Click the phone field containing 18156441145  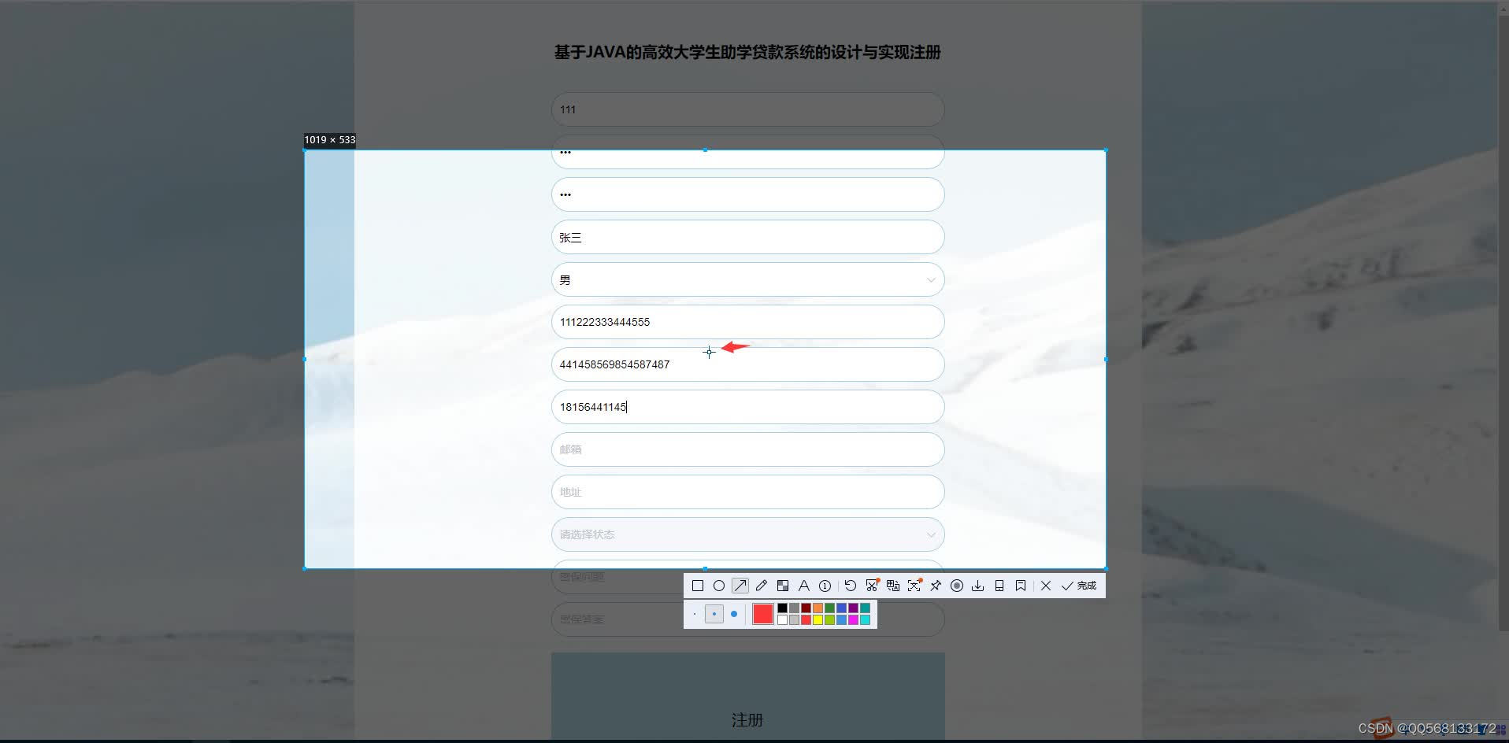click(x=748, y=407)
